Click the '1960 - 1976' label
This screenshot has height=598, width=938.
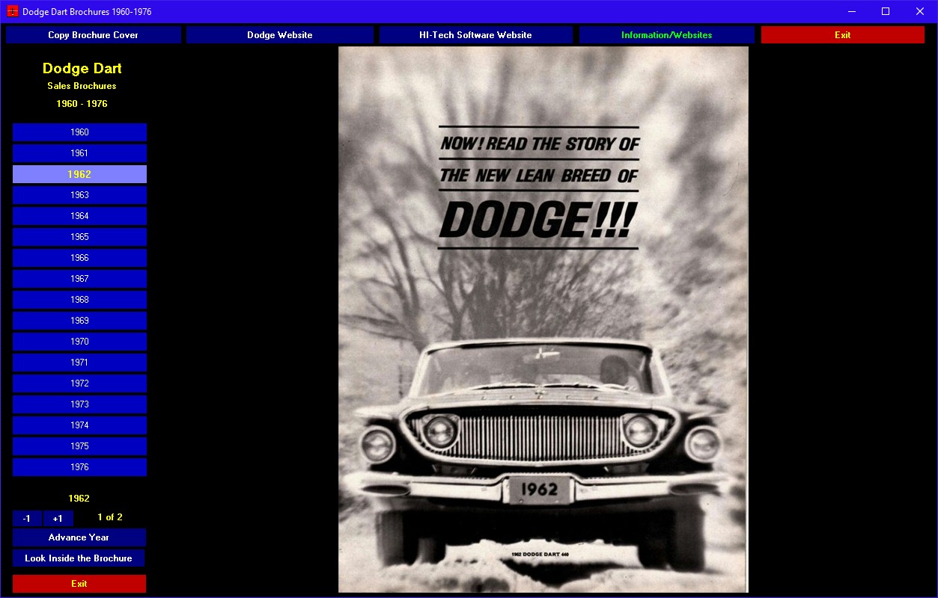[x=82, y=104]
